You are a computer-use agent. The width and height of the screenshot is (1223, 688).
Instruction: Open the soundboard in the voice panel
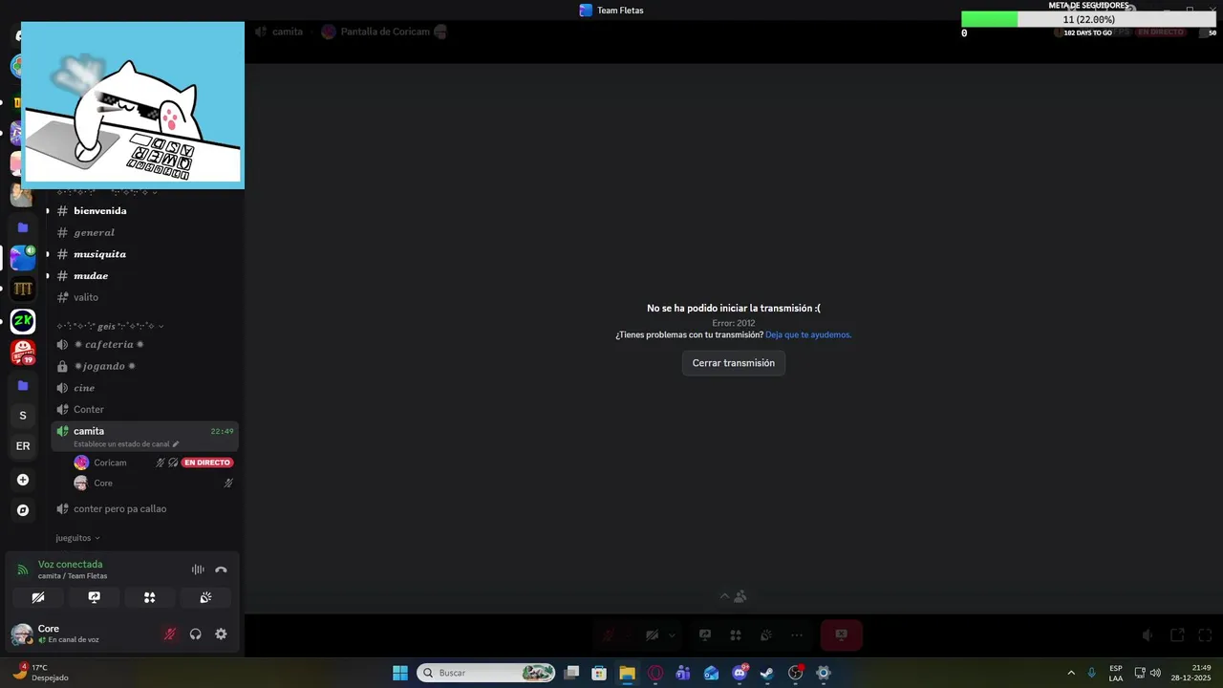coord(205,597)
